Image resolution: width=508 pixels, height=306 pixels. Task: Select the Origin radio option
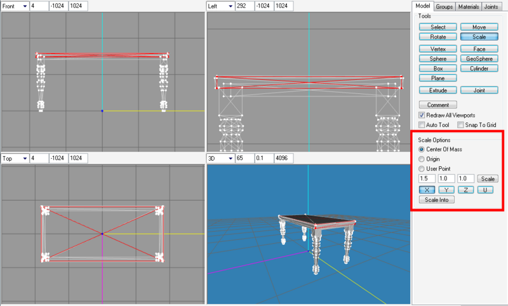click(x=422, y=159)
